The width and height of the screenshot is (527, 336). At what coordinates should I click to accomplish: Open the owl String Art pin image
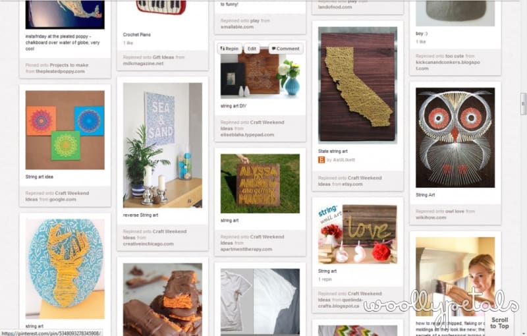455,138
